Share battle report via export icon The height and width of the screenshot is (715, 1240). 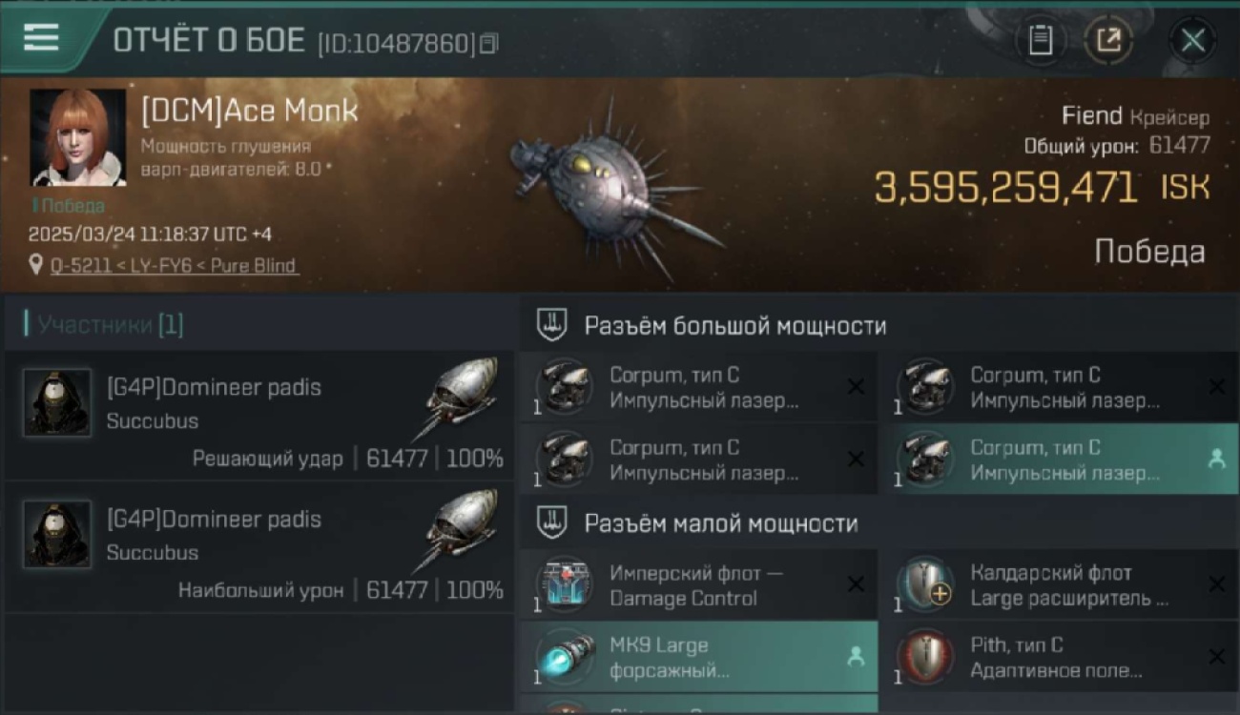coord(1108,40)
